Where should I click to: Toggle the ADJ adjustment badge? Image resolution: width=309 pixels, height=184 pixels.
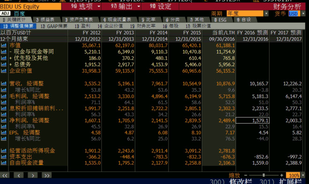[x=5, y=14]
